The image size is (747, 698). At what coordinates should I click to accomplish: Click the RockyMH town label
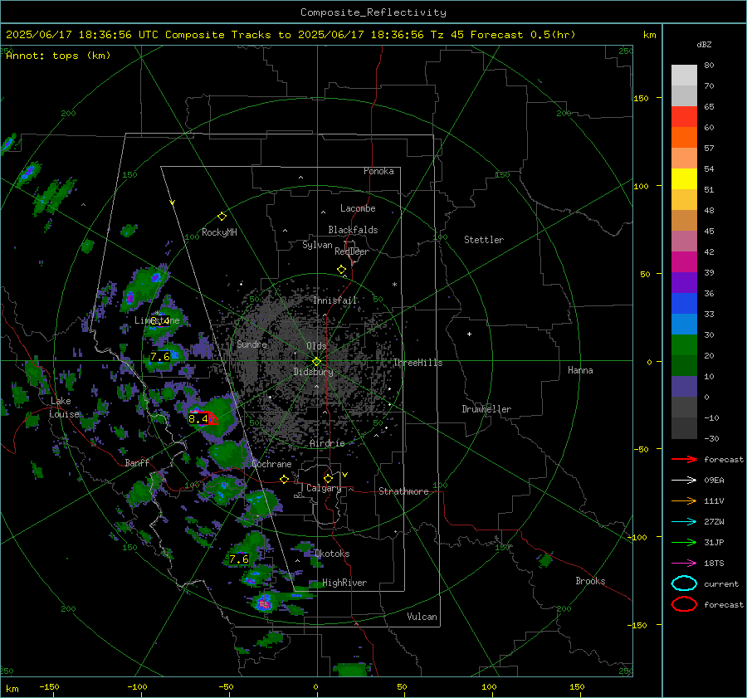coord(219,232)
